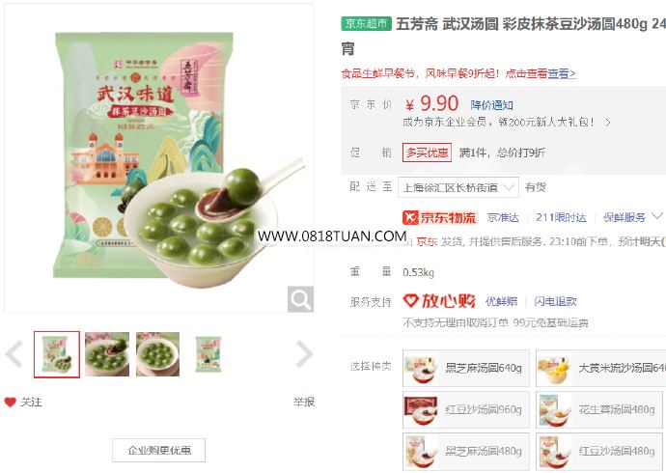
Task: Show next thumbnails with right arrow
Action: [304, 353]
